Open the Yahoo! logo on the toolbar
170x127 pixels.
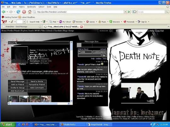pyautogui.click(x=4, y=22)
